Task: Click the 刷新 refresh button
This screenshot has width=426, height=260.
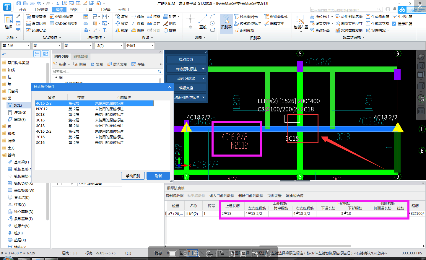Action: click(x=158, y=176)
